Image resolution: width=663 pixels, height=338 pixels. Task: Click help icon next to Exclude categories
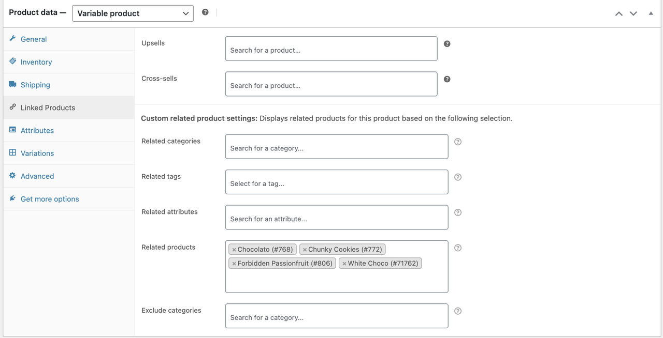[458, 311]
